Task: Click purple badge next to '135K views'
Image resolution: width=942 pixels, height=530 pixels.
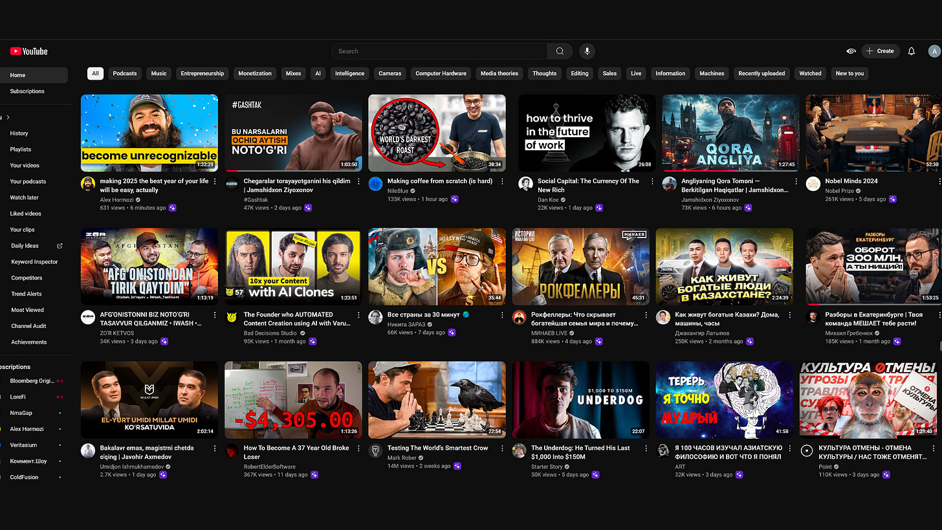Action: [x=455, y=199]
